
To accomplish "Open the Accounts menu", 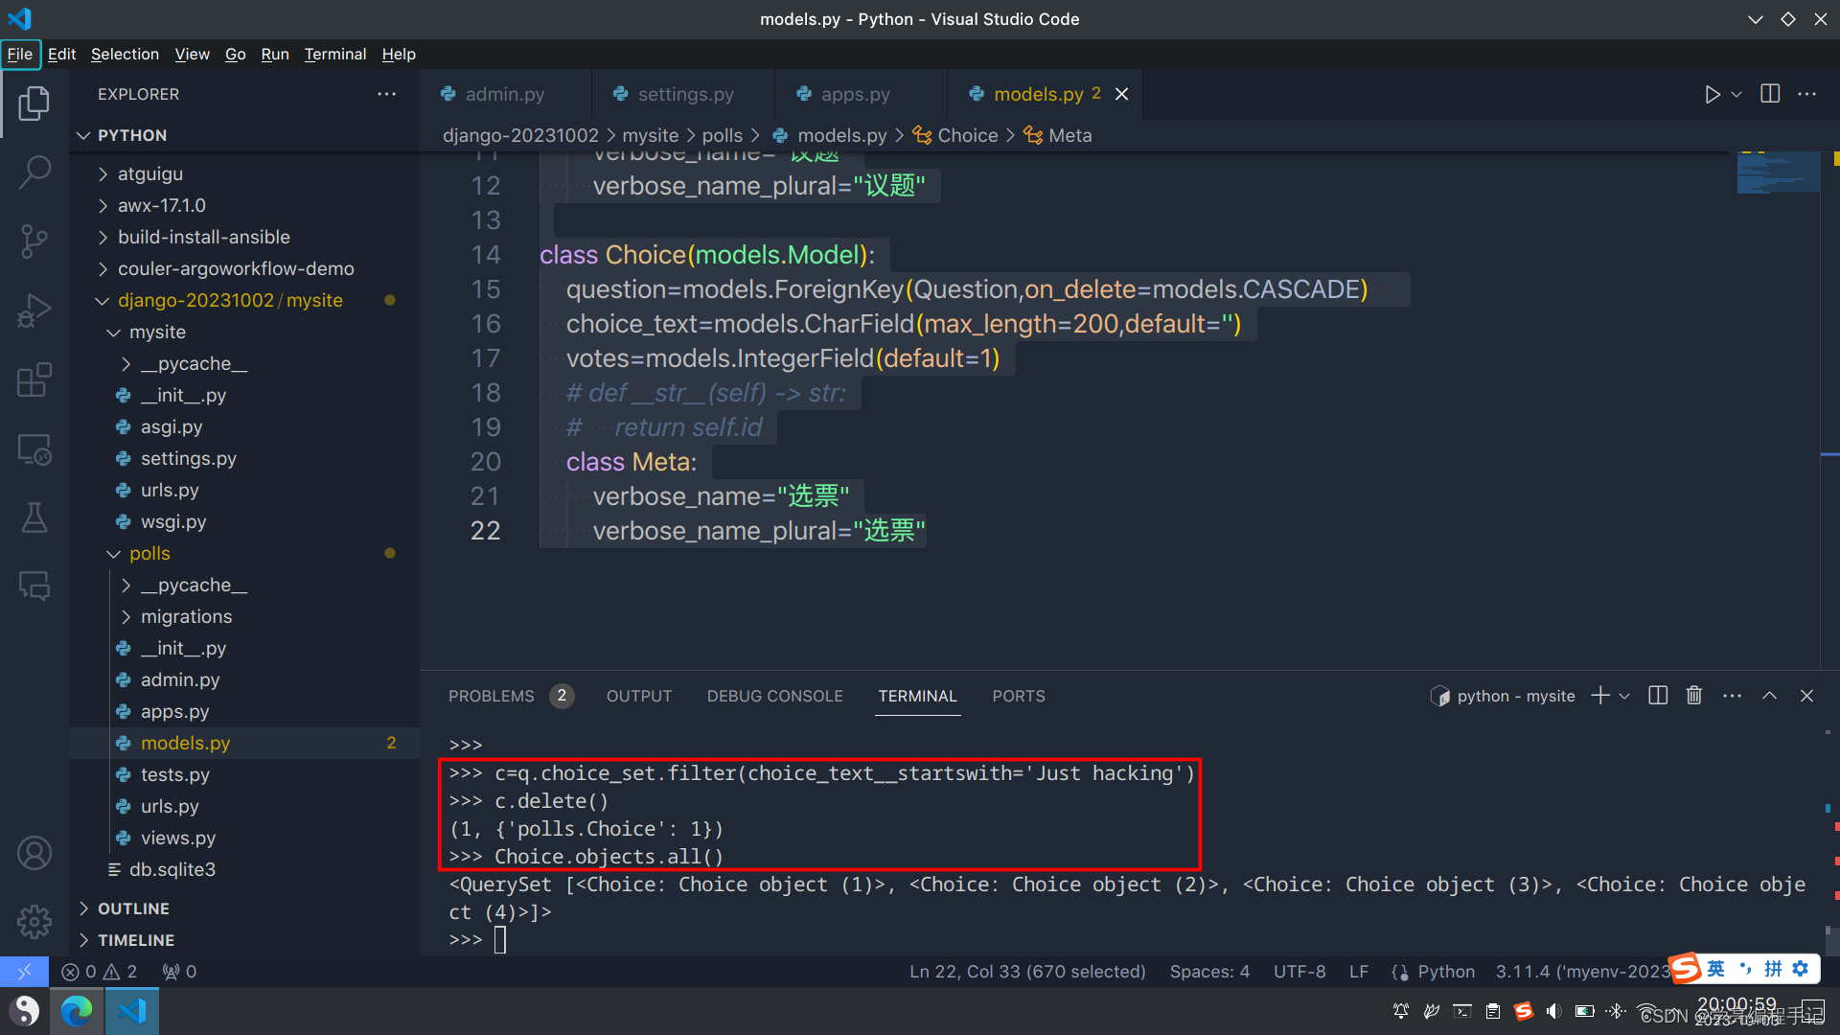I will (x=34, y=853).
